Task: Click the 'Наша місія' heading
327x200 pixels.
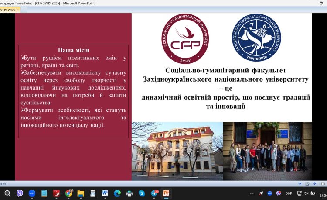Action: [x=73, y=50]
